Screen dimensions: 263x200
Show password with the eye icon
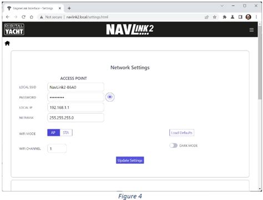click(x=110, y=97)
